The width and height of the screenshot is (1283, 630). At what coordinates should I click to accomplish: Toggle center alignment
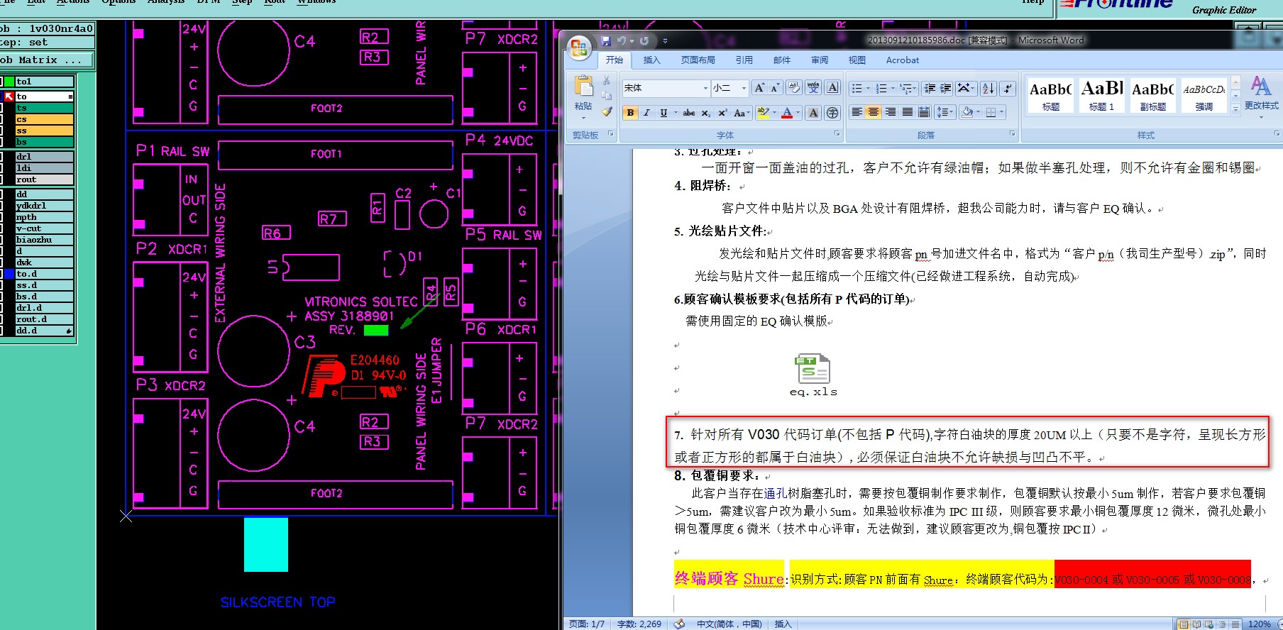[874, 112]
